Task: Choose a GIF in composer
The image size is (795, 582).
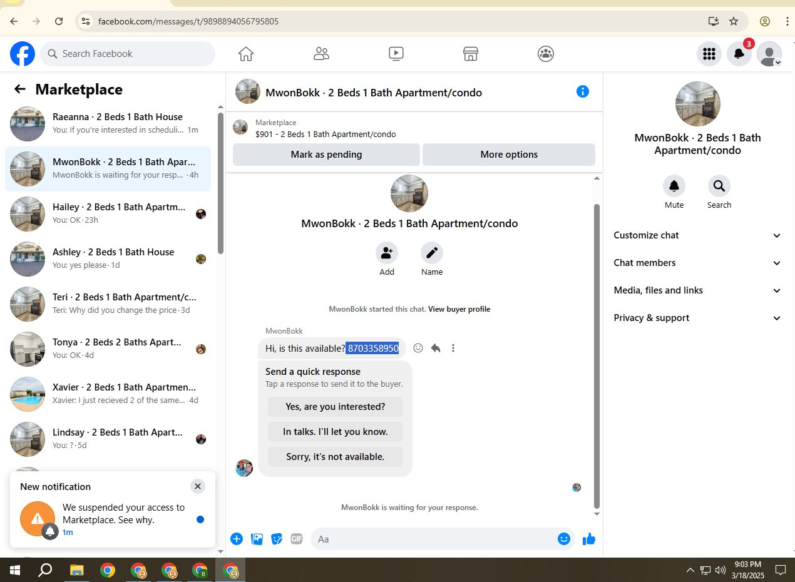Action: pos(297,539)
